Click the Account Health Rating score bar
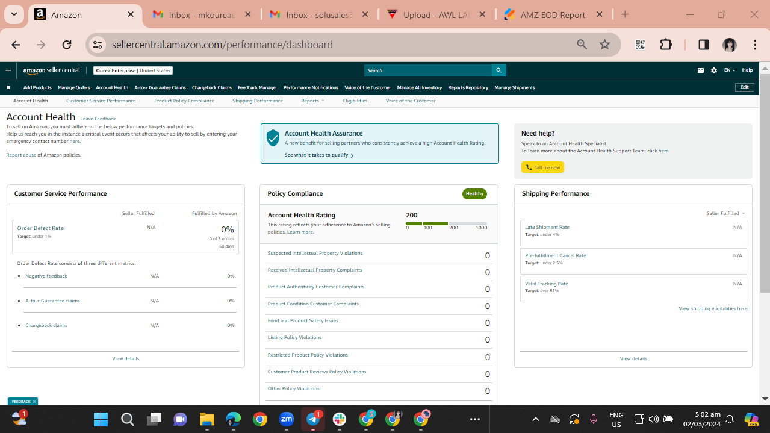This screenshot has height=433, width=770. coord(446,223)
